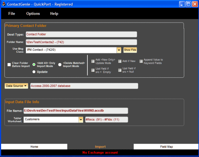Viewport: 199px width, 157px height.
Task: Toggle Upd field if src = Empty checkbox
Action: click(x=93, y=70)
